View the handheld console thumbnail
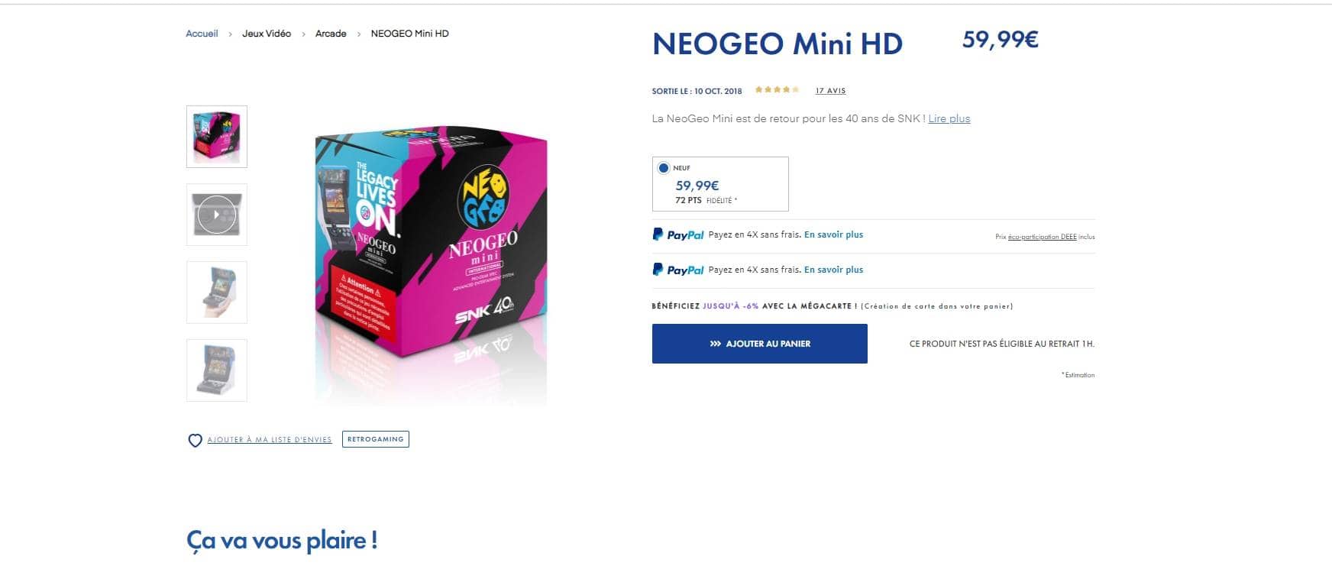 pos(217,293)
